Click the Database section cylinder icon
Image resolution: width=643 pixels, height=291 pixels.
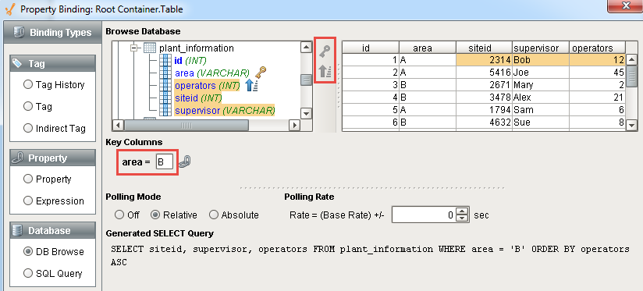(17, 230)
